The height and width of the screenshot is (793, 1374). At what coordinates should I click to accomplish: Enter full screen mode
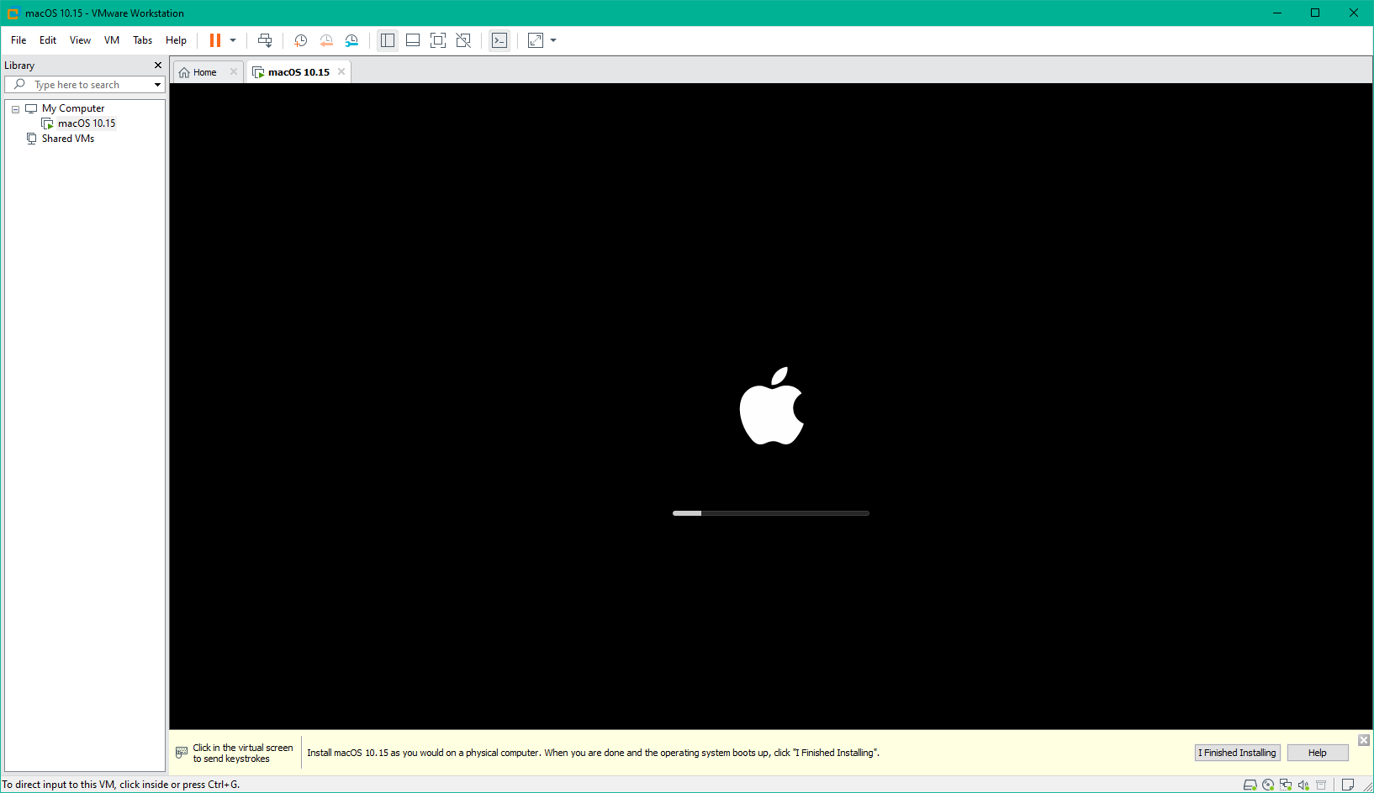(438, 40)
